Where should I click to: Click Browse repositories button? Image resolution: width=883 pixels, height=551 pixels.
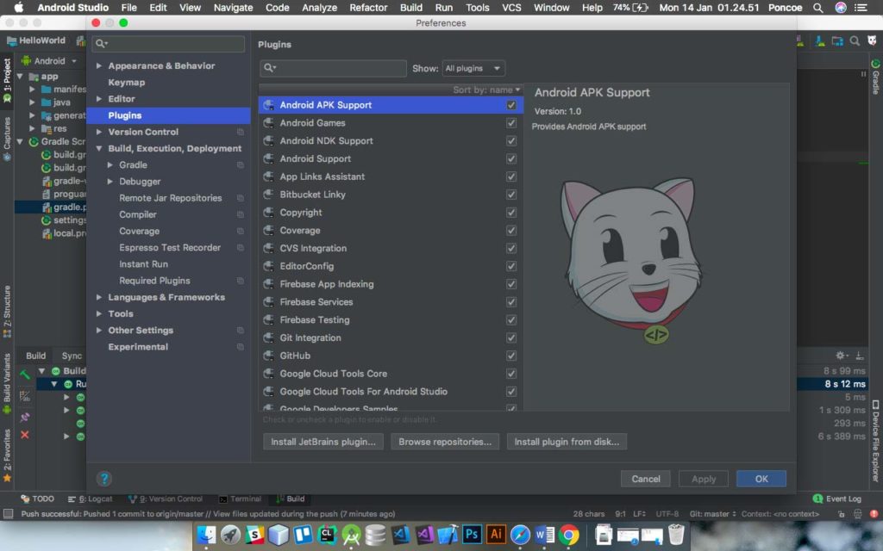coord(445,442)
